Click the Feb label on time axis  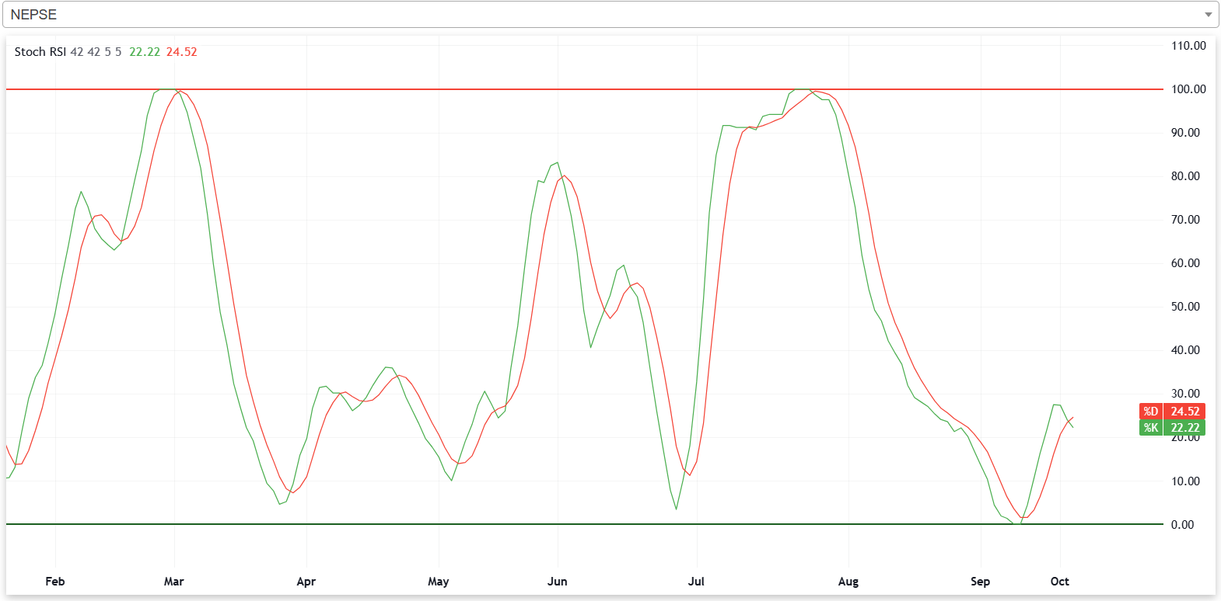[x=55, y=582]
